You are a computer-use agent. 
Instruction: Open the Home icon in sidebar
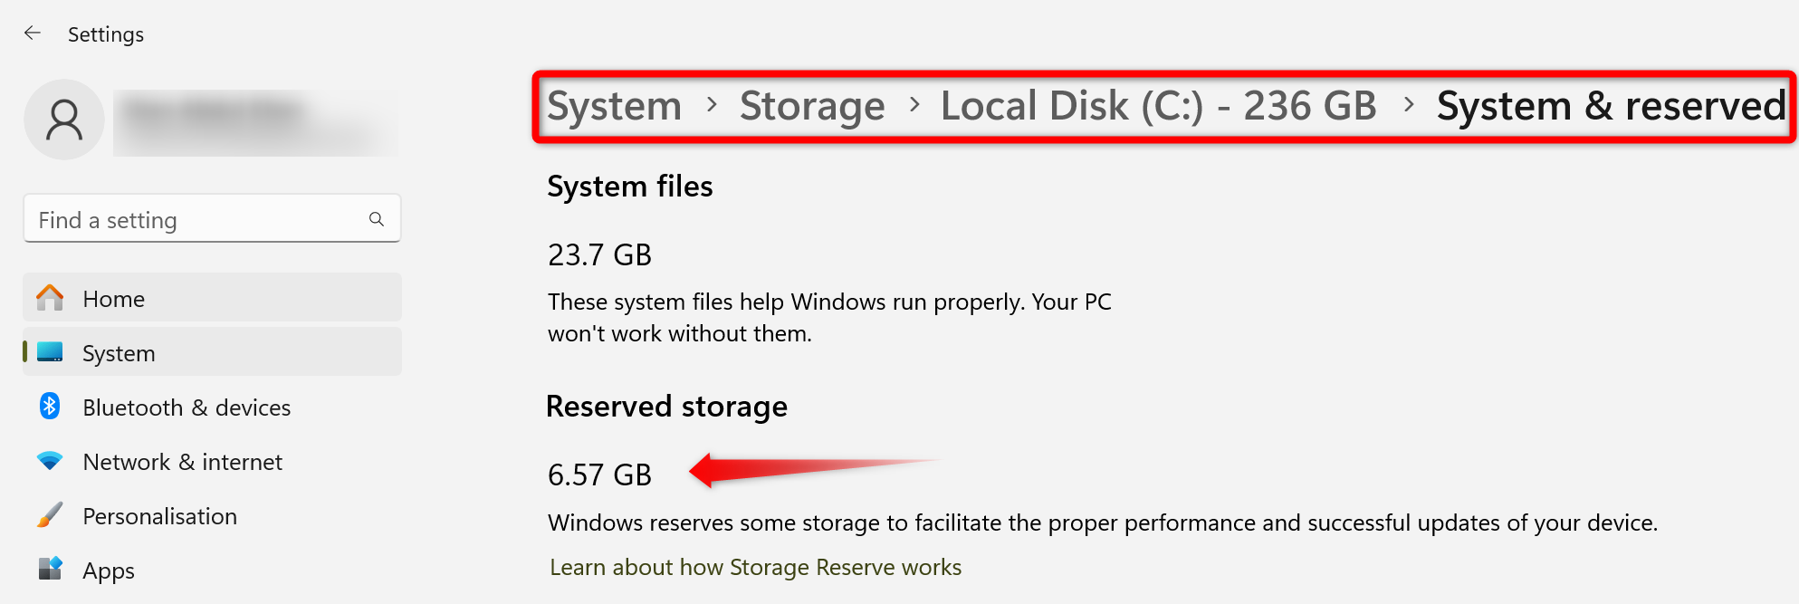49,298
